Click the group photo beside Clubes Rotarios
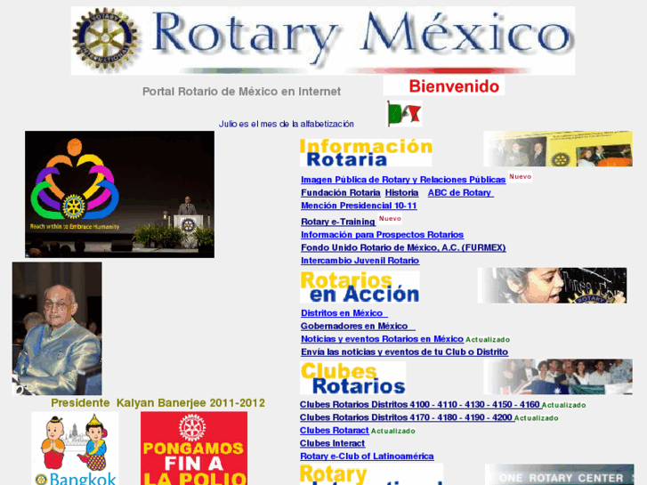 558,376
